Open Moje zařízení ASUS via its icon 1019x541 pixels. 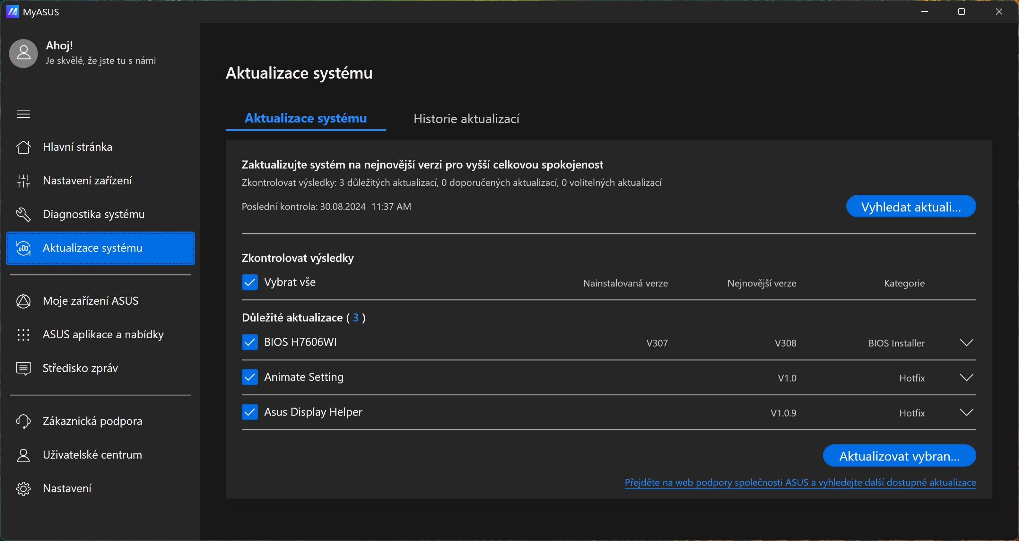[x=23, y=301]
